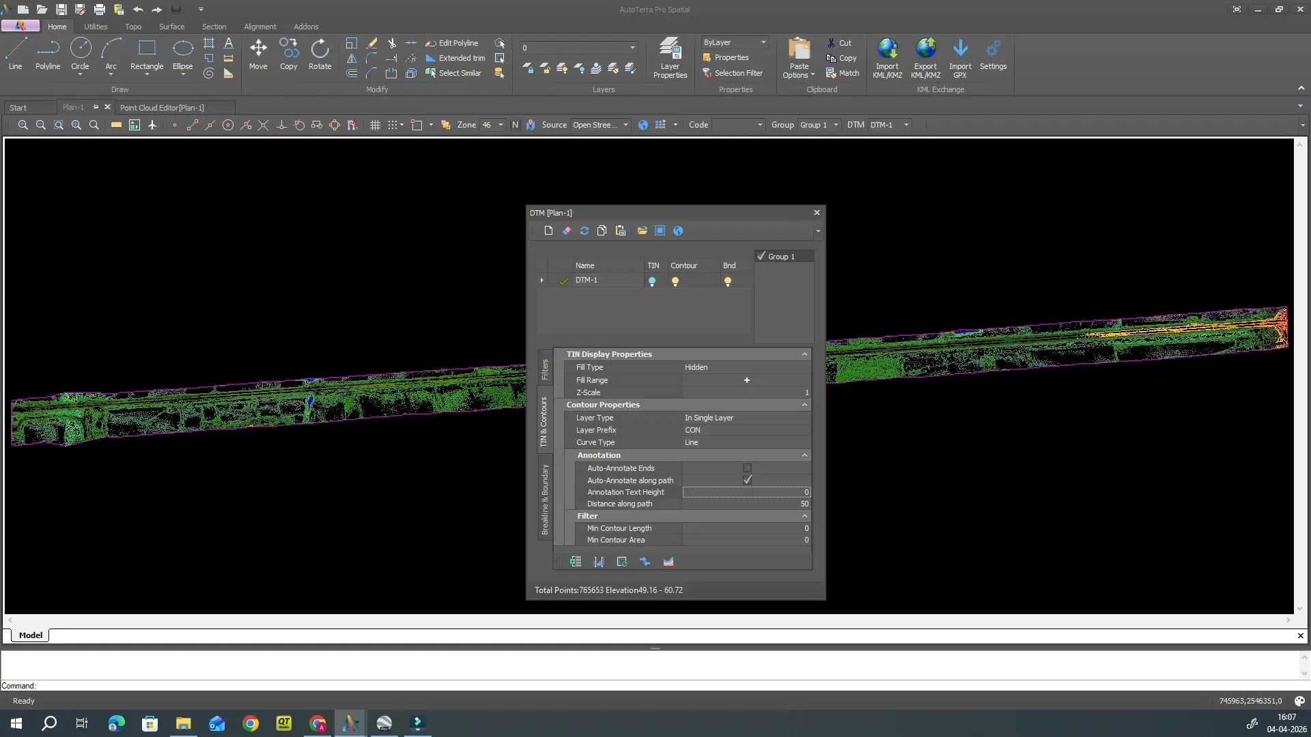Click the Selection Filter button
This screenshot has width=1311, height=737.
coord(733,73)
